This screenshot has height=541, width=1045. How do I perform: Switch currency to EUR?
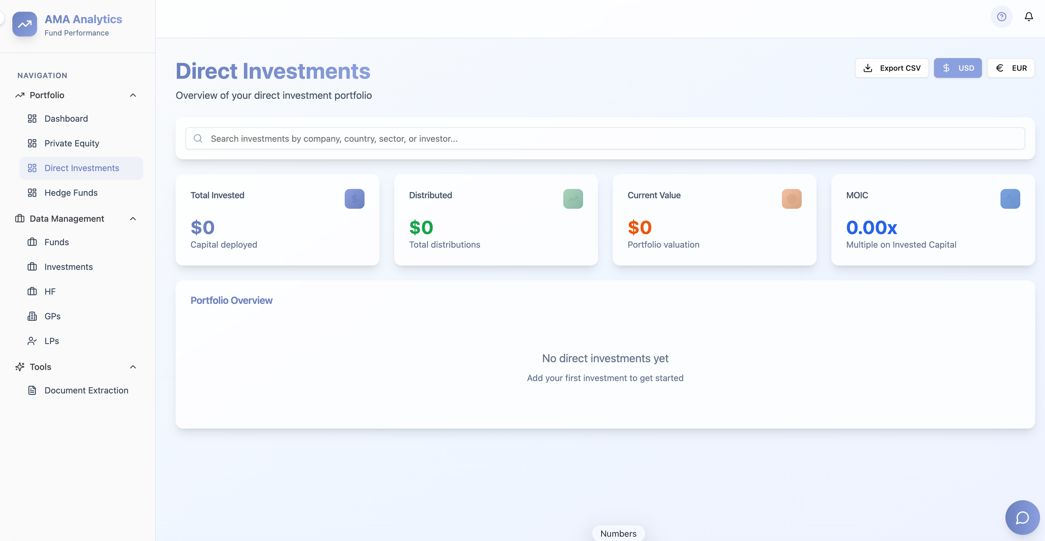pyautogui.click(x=1011, y=68)
